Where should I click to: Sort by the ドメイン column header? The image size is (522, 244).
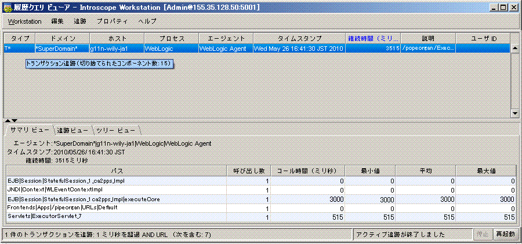(63, 39)
